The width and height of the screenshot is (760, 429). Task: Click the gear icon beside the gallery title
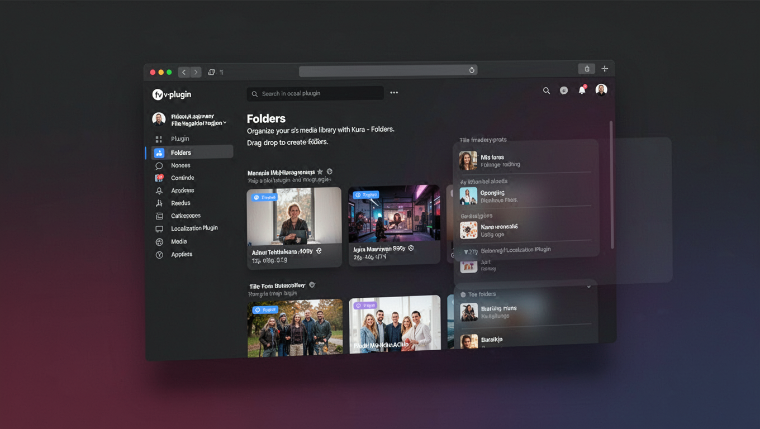[x=329, y=171]
